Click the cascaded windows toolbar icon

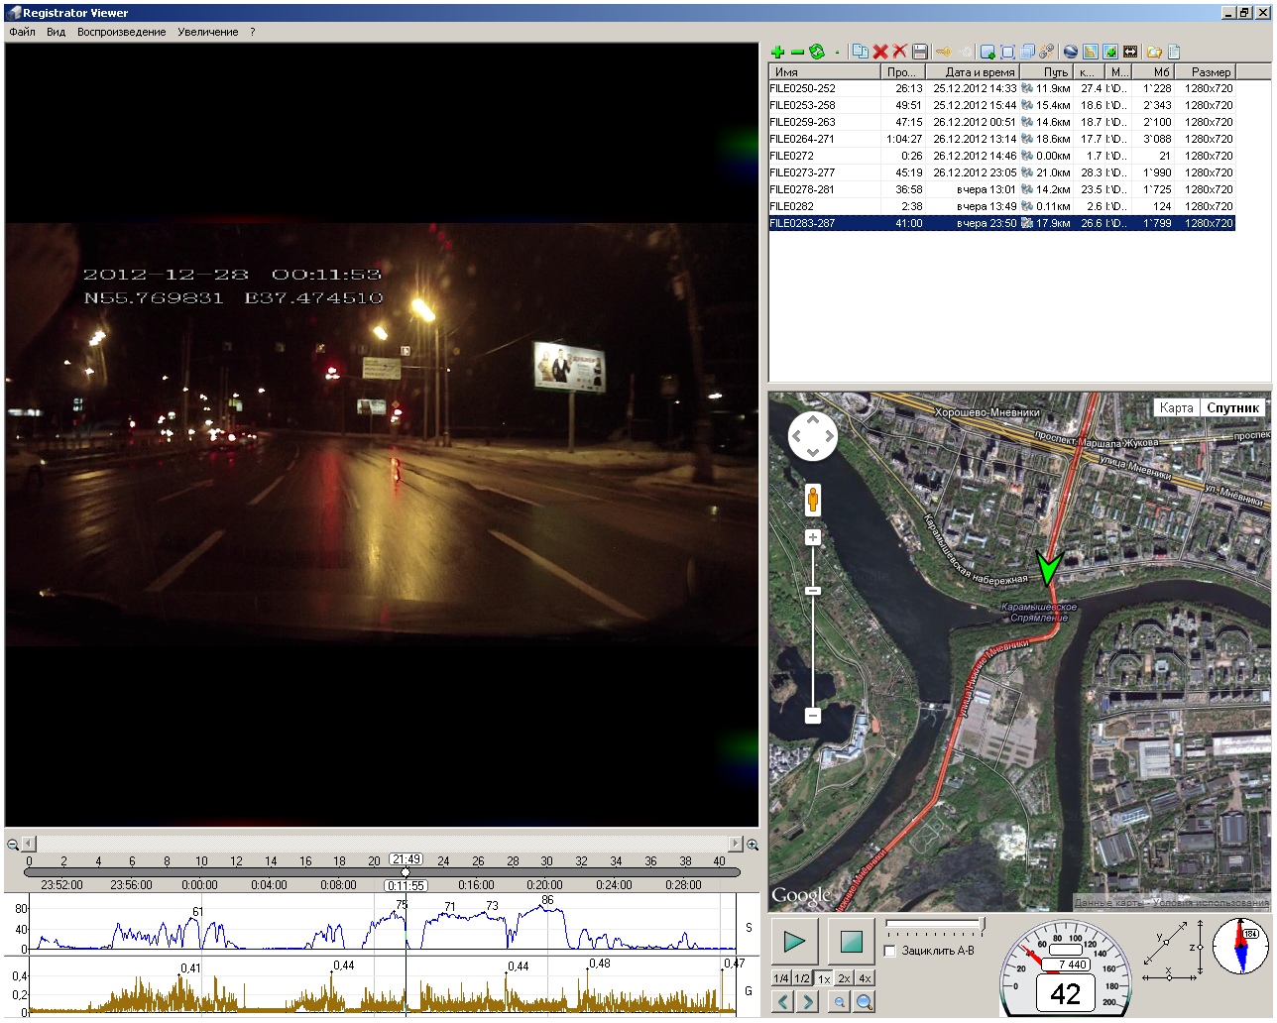[x=1027, y=52]
